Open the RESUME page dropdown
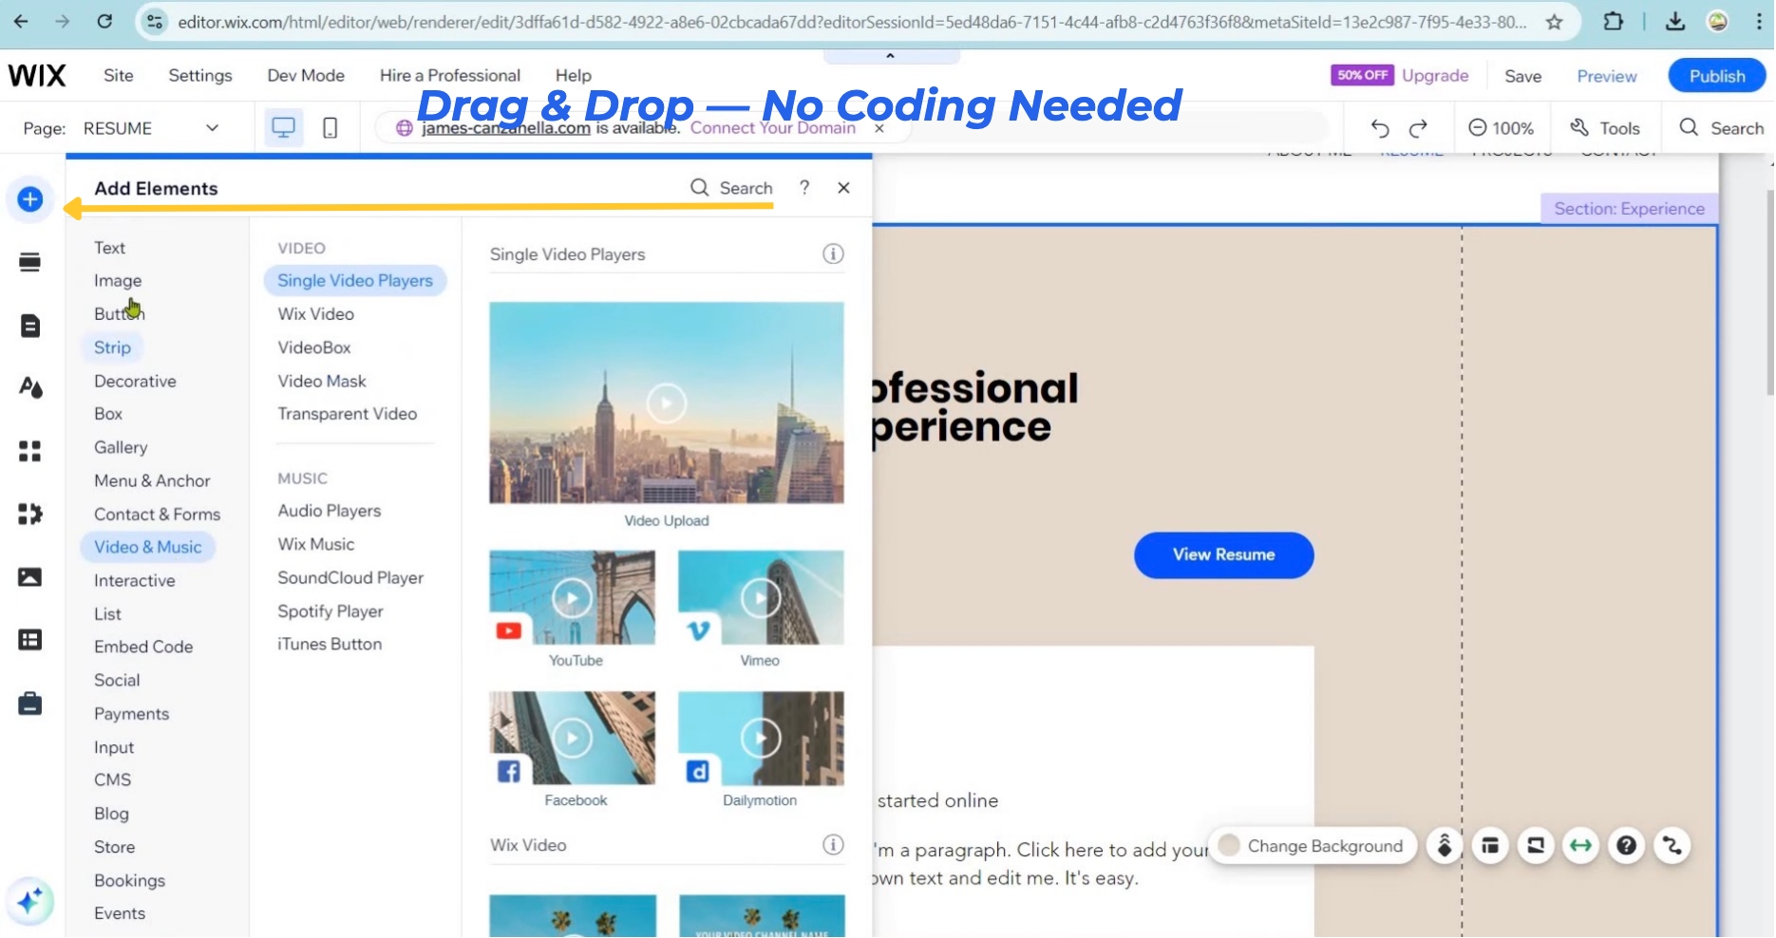This screenshot has height=938, width=1776. point(211,127)
